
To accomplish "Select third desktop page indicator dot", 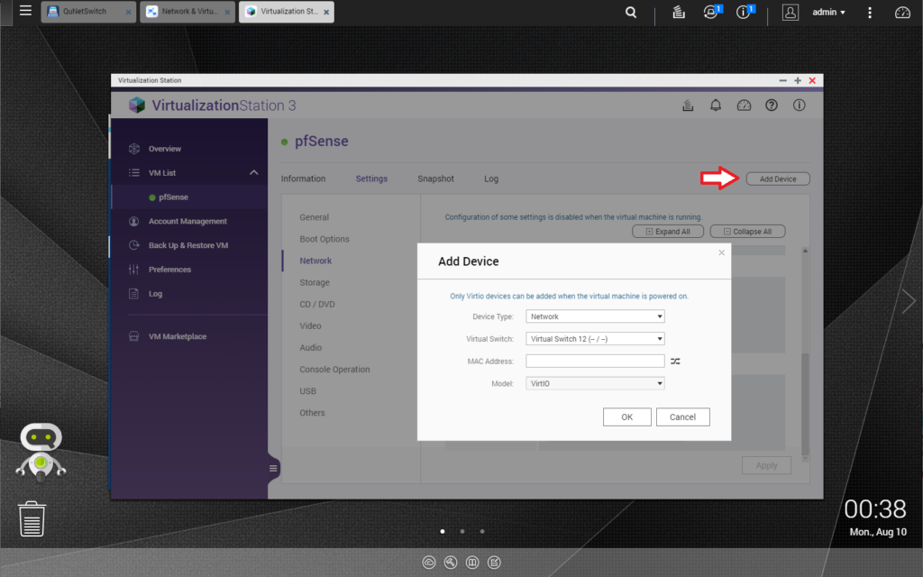I will [482, 531].
